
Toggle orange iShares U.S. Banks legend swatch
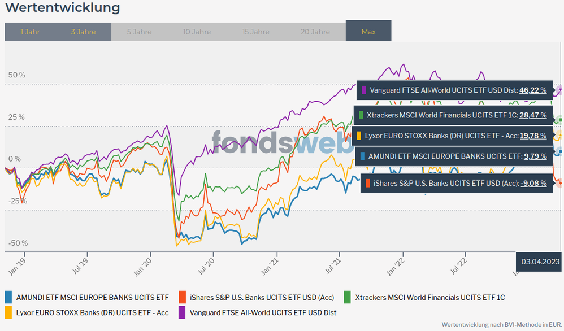click(x=183, y=297)
